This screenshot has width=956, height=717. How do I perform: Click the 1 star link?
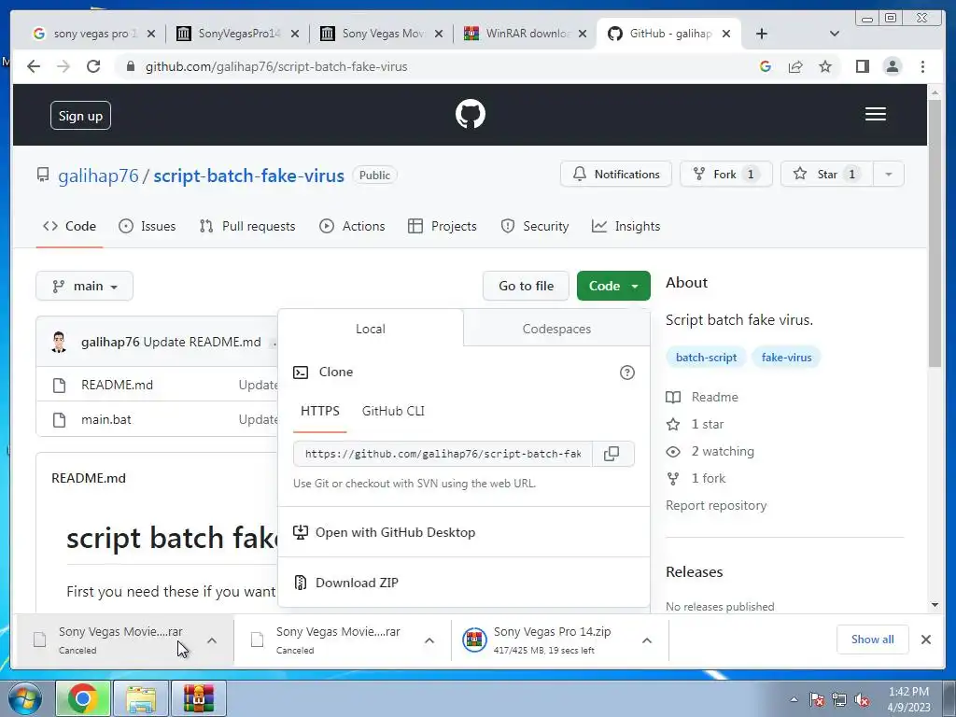tap(695, 425)
